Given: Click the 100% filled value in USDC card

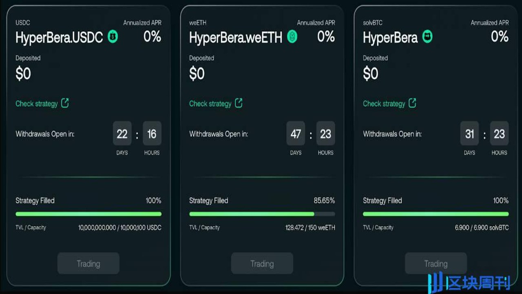Looking at the screenshot, I should pyautogui.click(x=153, y=200).
